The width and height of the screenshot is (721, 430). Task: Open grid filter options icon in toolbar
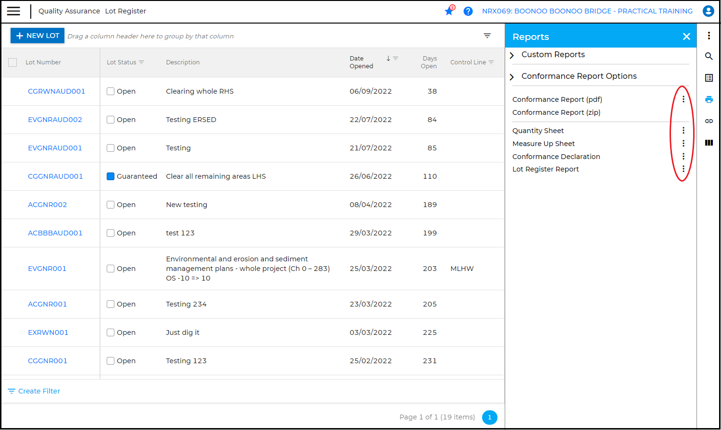(x=487, y=36)
